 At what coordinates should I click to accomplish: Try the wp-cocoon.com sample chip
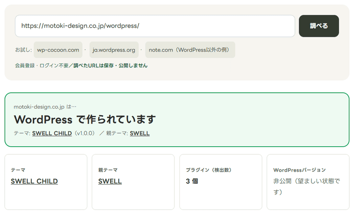click(x=58, y=50)
